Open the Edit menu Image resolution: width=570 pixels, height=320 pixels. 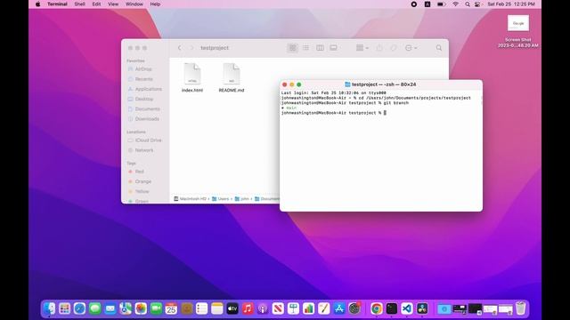(96, 4)
